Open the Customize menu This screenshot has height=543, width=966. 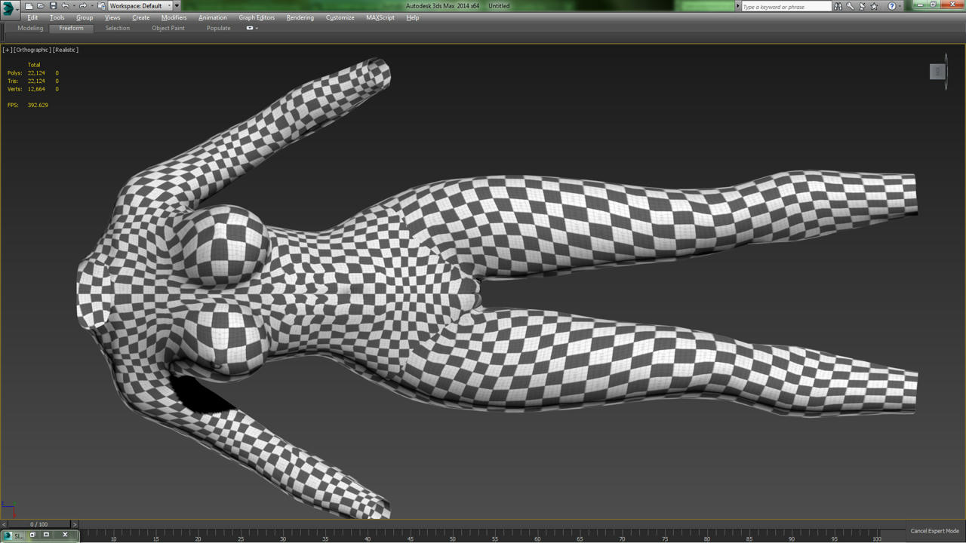340,17
